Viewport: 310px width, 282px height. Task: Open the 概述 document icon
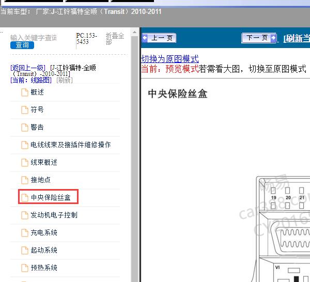pos(25,92)
